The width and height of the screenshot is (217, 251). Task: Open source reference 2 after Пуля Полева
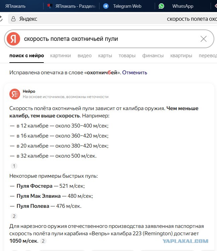[x=14, y=216]
